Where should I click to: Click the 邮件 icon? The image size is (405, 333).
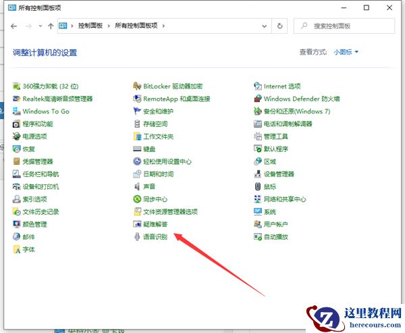16,236
